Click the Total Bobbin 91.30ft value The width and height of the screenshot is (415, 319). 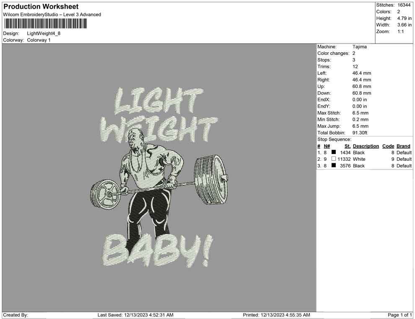coord(360,133)
